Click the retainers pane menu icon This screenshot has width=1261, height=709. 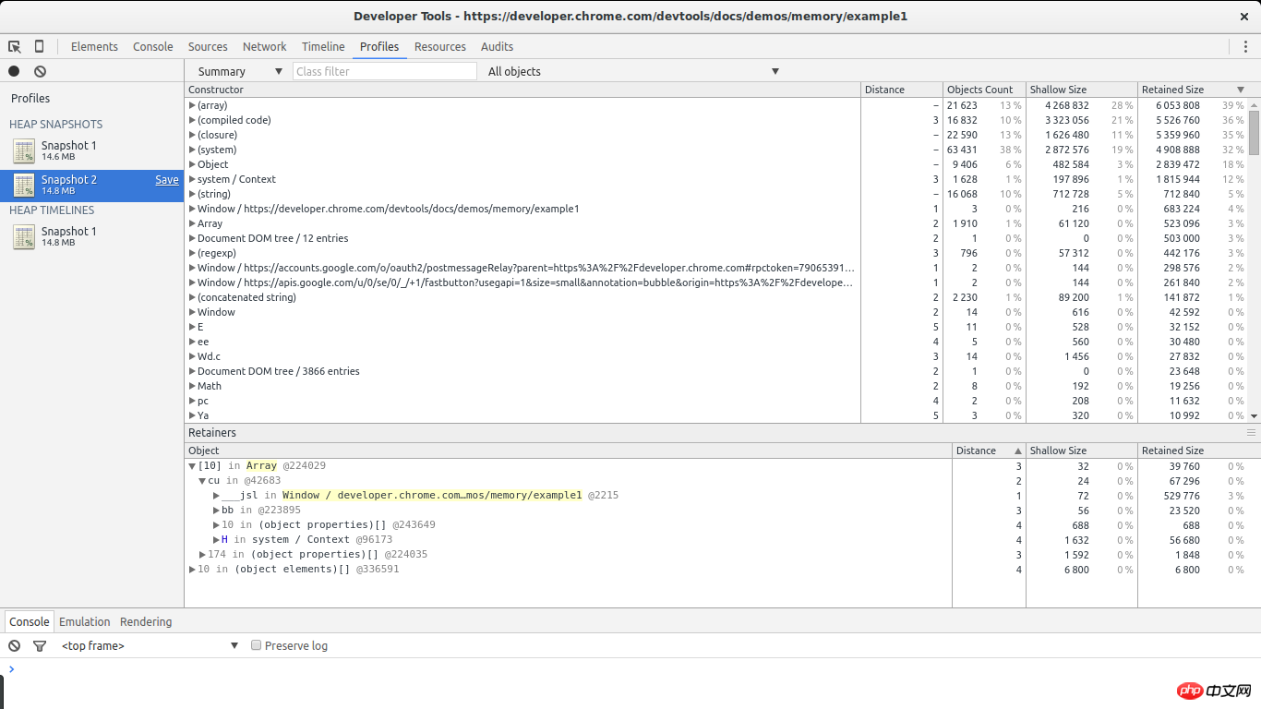pos(1251,432)
